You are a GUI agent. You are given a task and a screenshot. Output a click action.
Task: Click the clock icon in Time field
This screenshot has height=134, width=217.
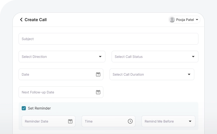point(130,121)
